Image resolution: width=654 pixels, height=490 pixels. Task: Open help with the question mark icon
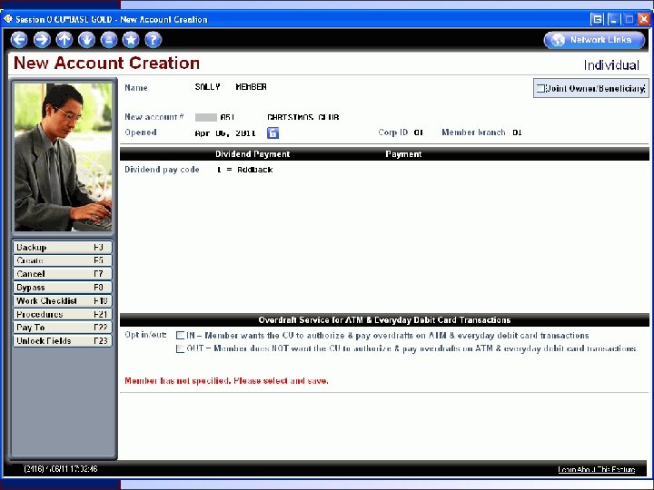pos(154,40)
